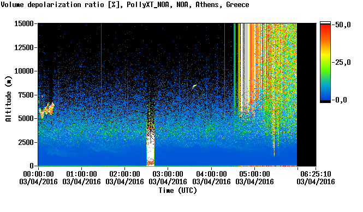This screenshot has height=212, width=363.
Task: Click the 03:00:00 time tick label
Action: coord(168,174)
